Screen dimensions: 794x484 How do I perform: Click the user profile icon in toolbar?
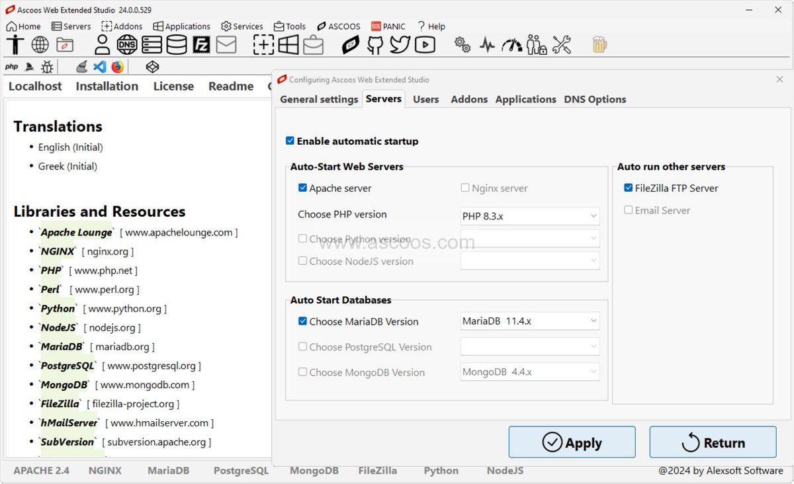click(102, 45)
